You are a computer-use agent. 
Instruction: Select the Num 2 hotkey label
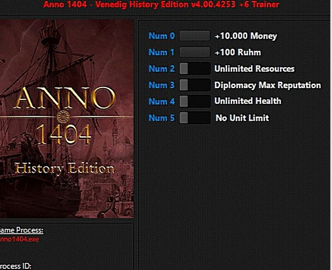click(161, 68)
